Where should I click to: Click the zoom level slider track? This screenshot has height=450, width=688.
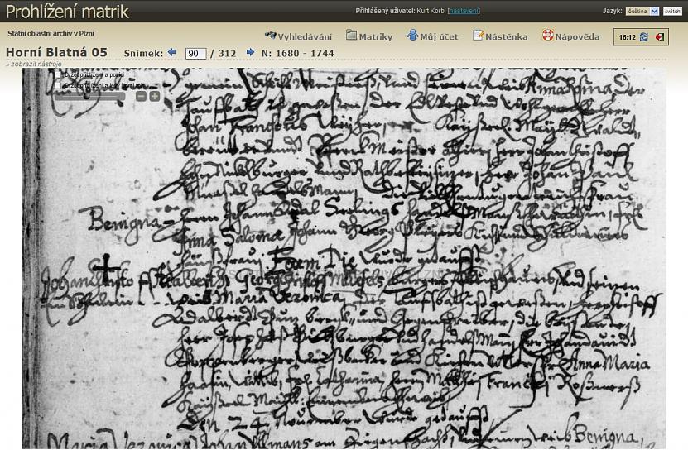[87, 96]
